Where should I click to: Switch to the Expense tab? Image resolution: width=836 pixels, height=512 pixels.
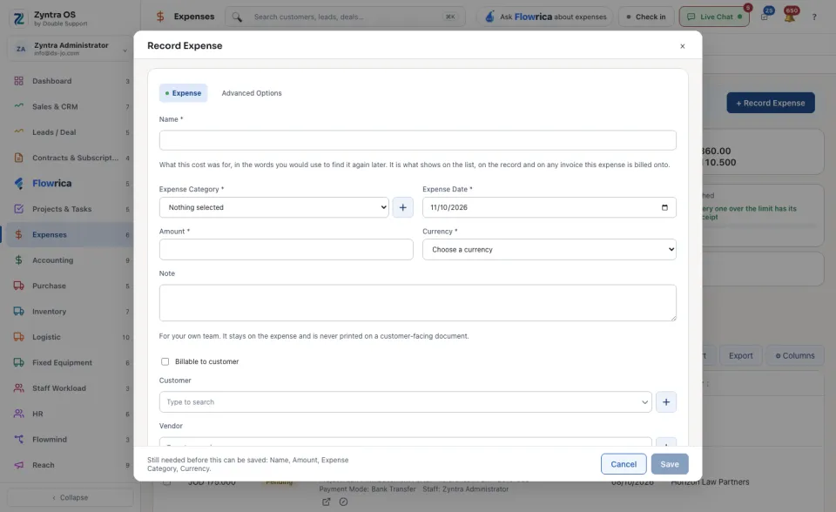184,93
